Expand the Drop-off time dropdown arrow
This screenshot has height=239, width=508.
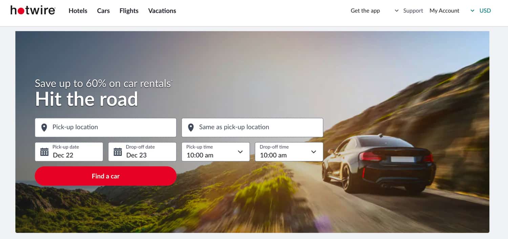pos(314,152)
